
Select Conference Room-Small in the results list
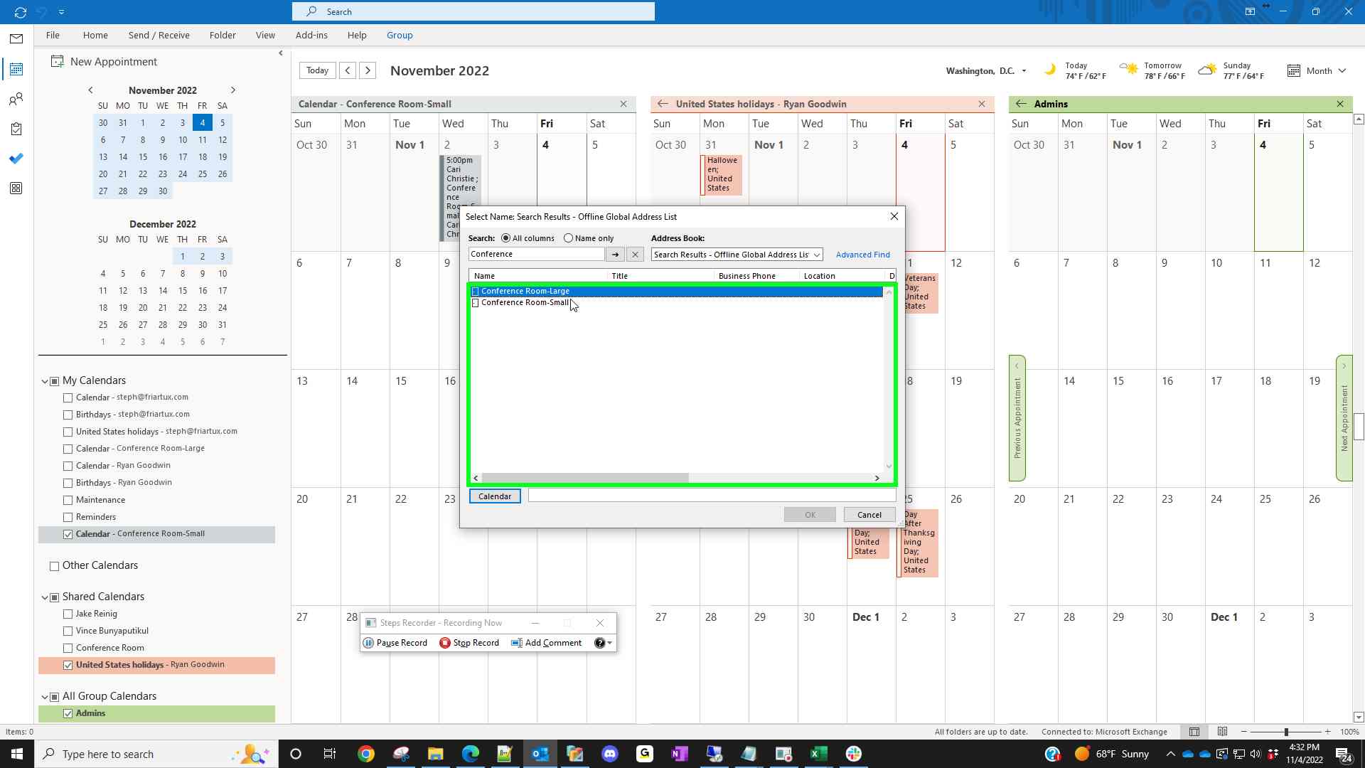(x=525, y=303)
